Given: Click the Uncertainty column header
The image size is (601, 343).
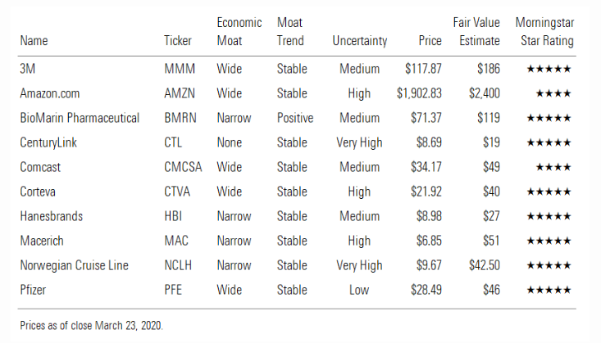Looking at the screenshot, I should 359,41.
